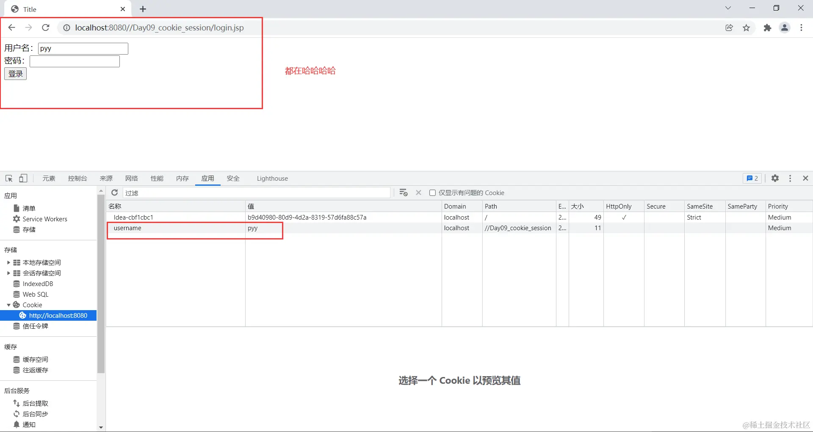Open 缓存空间 item
The width and height of the screenshot is (813, 432).
(x=35, y=359)
